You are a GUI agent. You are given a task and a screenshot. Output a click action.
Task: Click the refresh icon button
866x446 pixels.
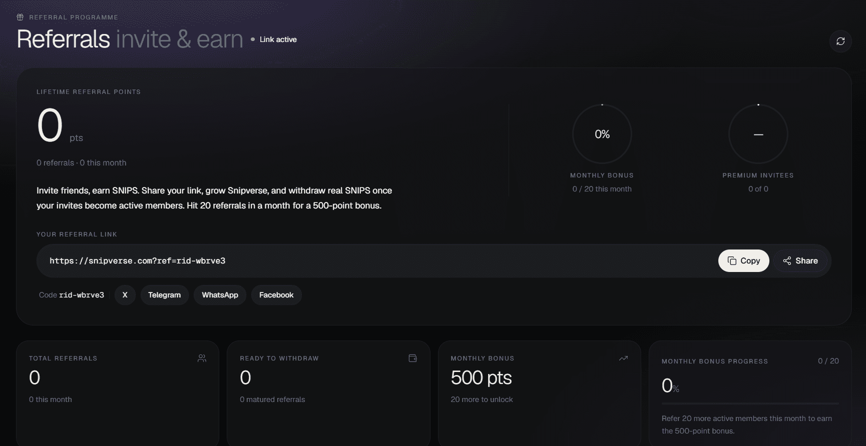pos(840,41)
